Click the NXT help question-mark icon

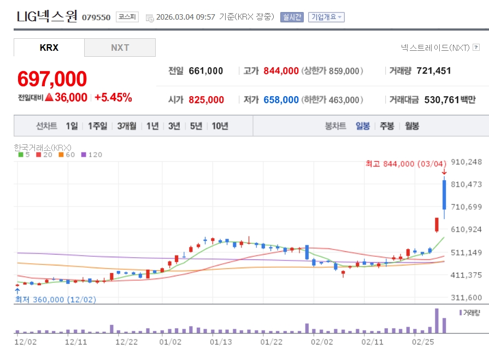coord(477,48)
